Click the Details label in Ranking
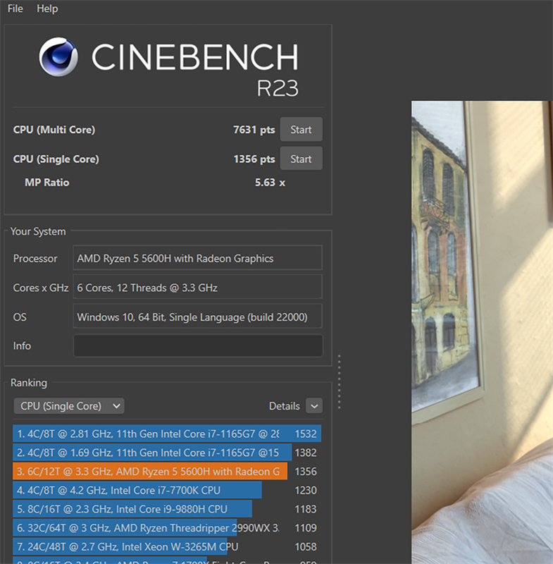Screen dimensions: 553x564 tap(284, 406)
